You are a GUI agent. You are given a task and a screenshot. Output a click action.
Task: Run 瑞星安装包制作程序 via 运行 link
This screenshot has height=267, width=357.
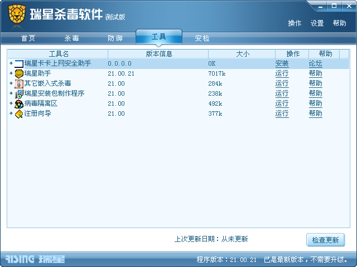(x=282, y=93)
